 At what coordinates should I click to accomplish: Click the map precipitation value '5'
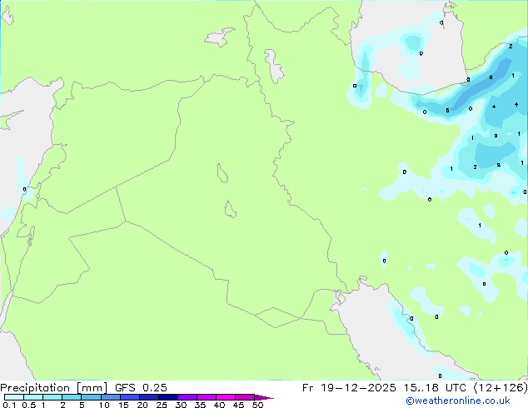pyautogui.click(x=447, y=111)
